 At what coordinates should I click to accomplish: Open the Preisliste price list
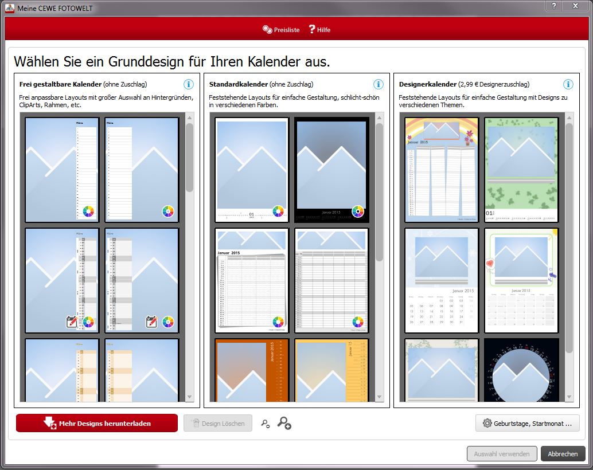[x=281, y=29]
